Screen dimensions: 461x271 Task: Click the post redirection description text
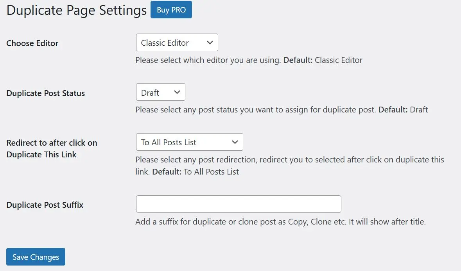pyautogui.click(x=289, y=165)
